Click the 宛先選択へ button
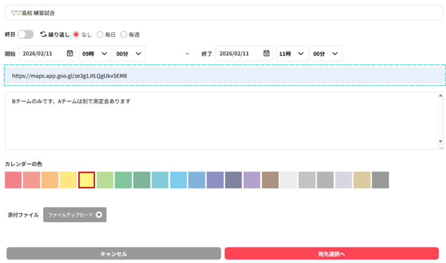This screenshot has height=263, width=446. [x=332, y=254]
